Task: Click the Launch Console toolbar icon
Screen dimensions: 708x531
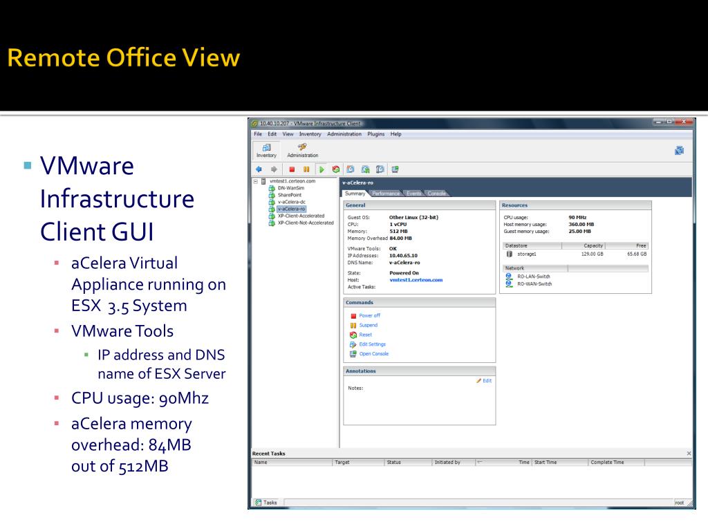Action: [395, 169]
